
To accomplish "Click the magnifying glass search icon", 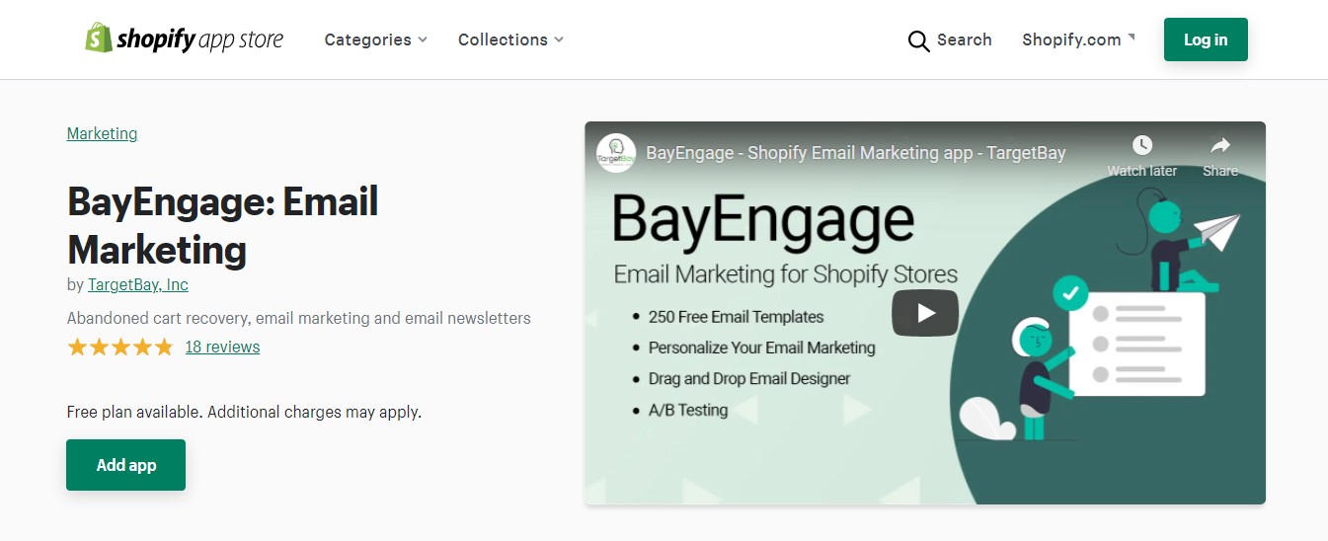I will (x=918, y=40).
